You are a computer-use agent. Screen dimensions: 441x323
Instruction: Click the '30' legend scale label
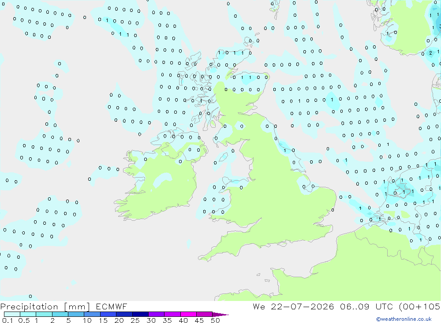151,320
